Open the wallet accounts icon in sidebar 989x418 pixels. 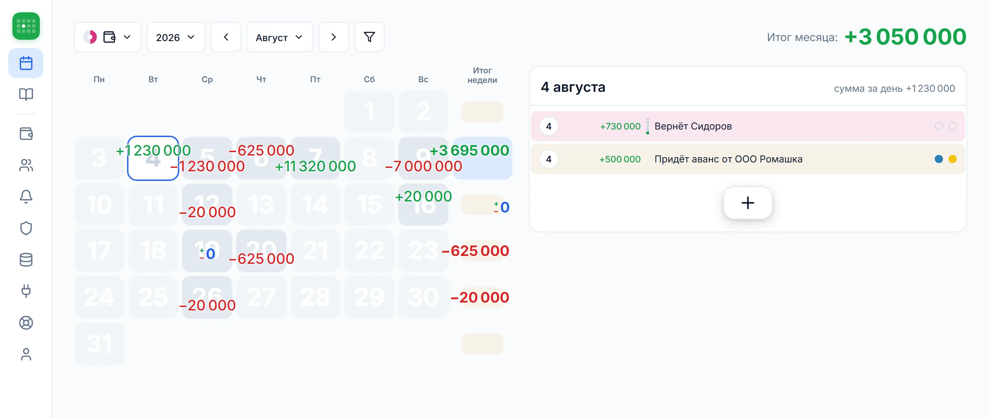pos(26,133)
